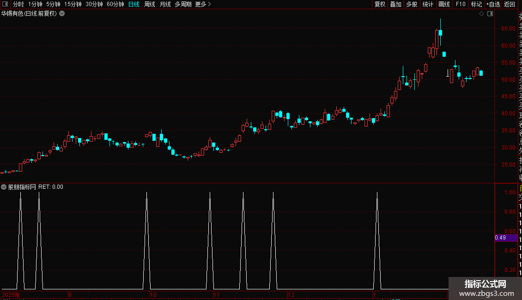The width and height of the screenshot is (522, 300).
Task: Expand the 华锡有色 chart title dropdown arrow
Action: coord(62,14)
